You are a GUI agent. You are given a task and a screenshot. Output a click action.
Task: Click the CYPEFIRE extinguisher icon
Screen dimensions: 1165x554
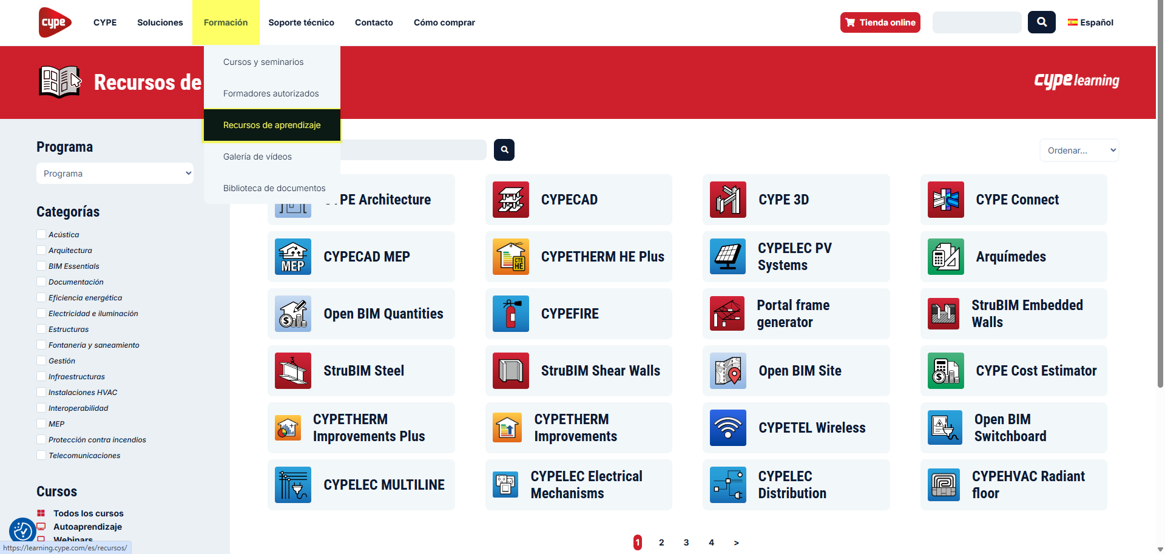point(510,314)
